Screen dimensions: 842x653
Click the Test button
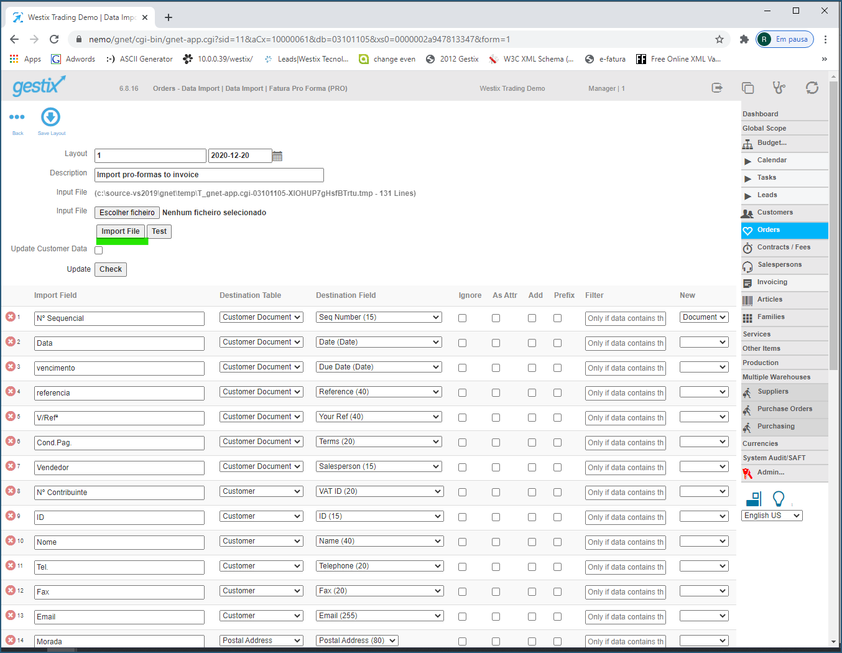click(159, 231)
